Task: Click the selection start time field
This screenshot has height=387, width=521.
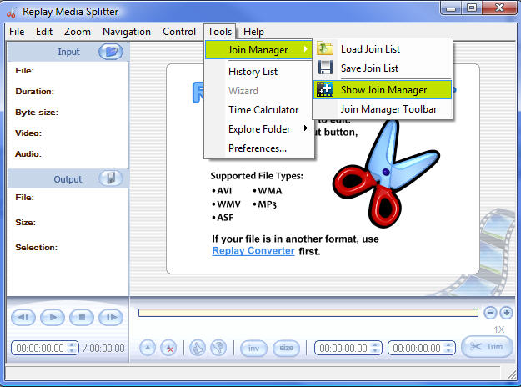Action: pyautogui.click(x=348, y=348)
